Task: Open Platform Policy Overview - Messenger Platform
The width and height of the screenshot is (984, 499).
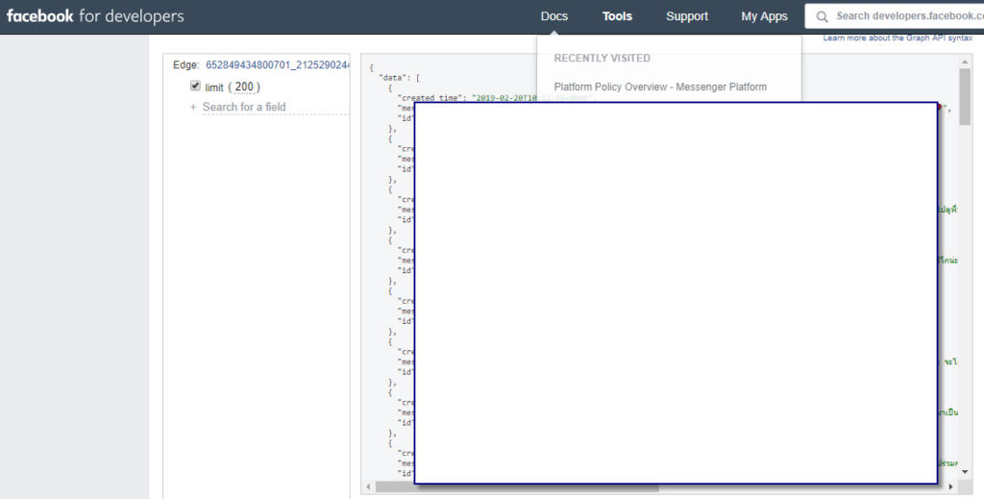Action: click(x=660, y=87)
